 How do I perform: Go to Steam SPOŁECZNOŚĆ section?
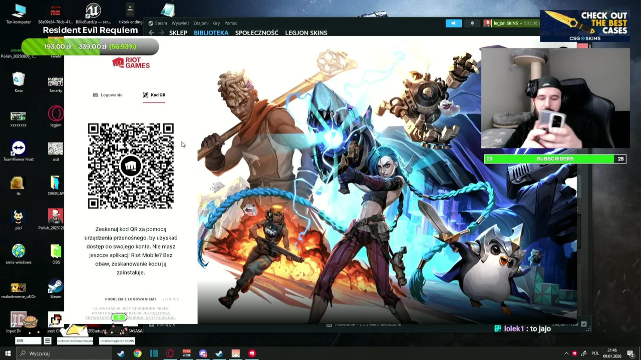[257, 33]
